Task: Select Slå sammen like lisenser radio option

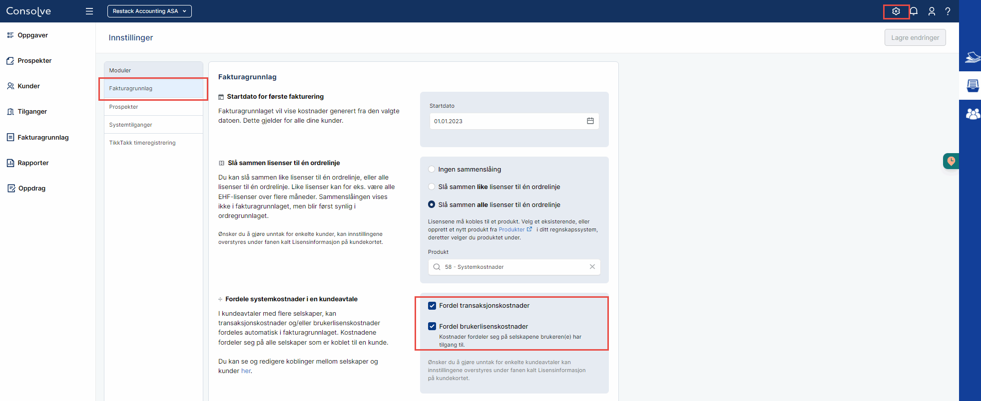Action: pyautogui.click(x=432, y=187)
